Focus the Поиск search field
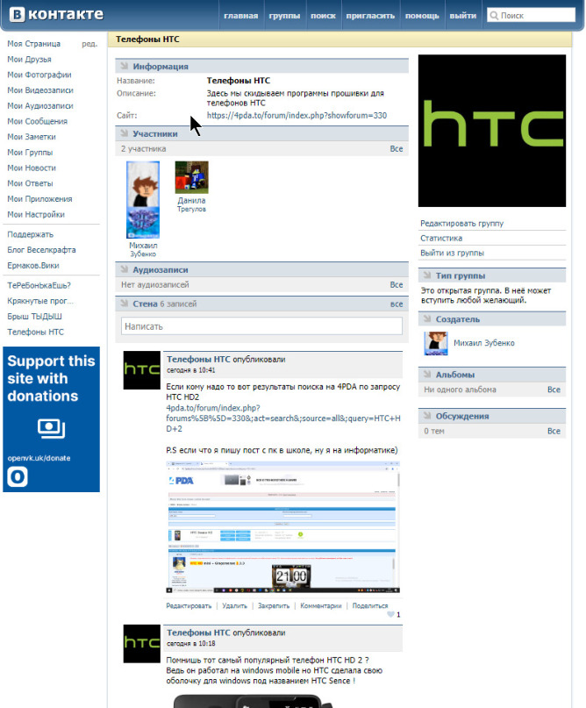 531,15
